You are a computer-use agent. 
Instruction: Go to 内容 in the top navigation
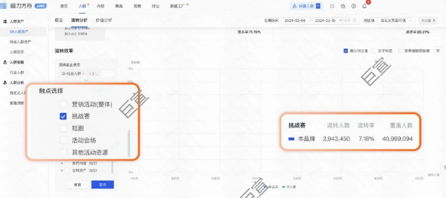[101, 6]
